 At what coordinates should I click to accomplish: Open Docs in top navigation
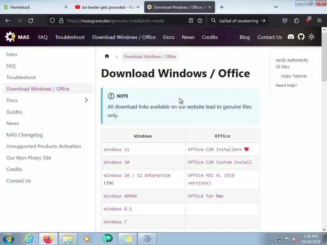click(x=169, y=37)
